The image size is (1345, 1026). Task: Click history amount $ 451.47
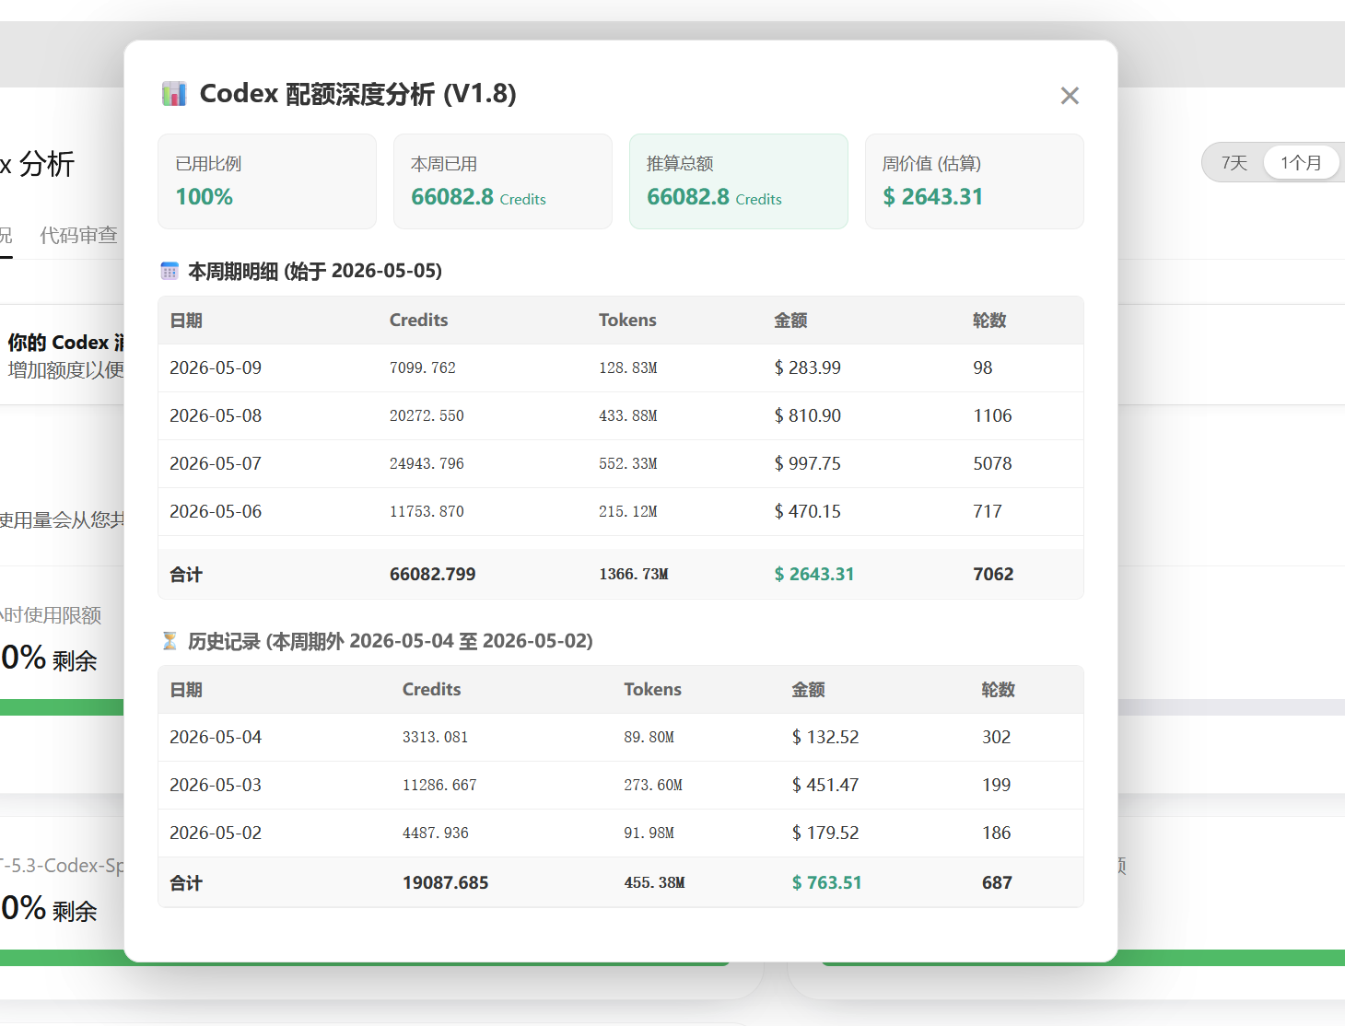(x=825, y=785)
